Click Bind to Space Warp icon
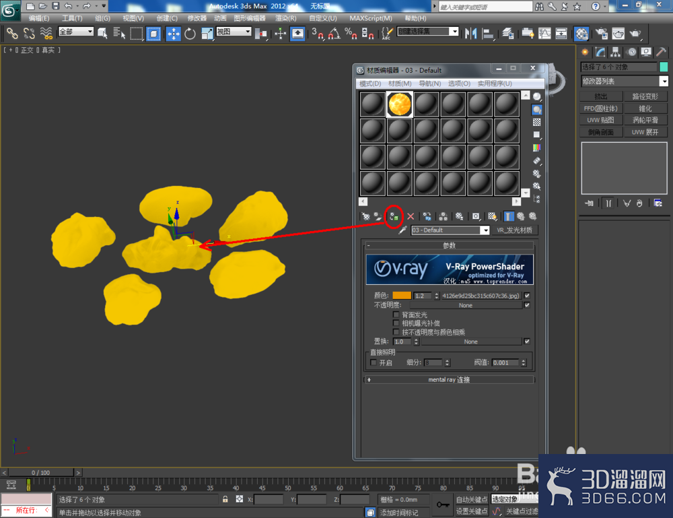The width and height of the screenshot is (673, 518). pos(46,34)
